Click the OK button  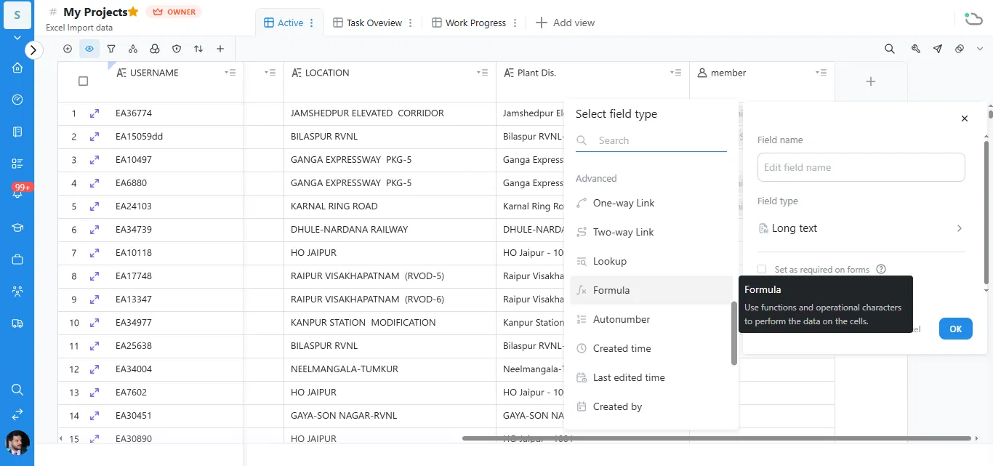tap(955, 329)
